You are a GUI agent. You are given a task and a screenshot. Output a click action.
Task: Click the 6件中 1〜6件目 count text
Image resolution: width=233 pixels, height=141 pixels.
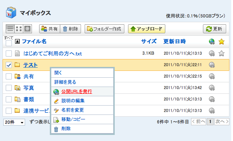(173, 122)
